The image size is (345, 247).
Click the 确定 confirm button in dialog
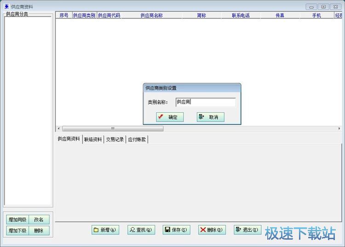pos(170,117)
